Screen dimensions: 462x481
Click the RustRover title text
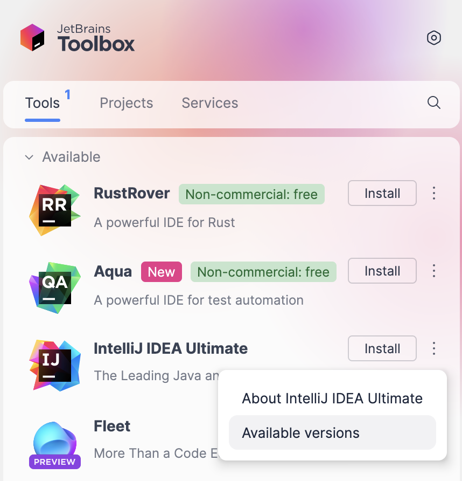(132, 193)
